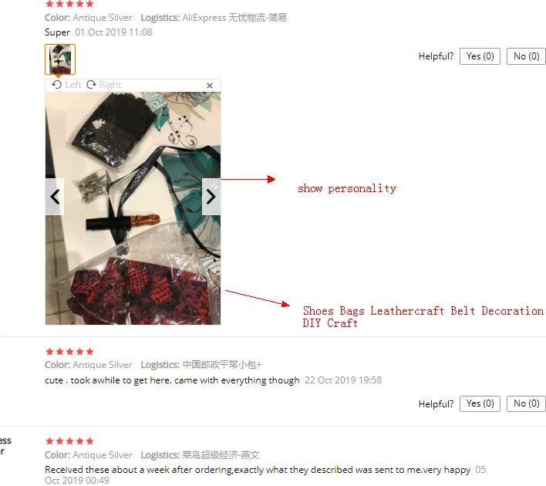Go to previous review photo
This screenshot has height=486, width=546.
[55, 197]
